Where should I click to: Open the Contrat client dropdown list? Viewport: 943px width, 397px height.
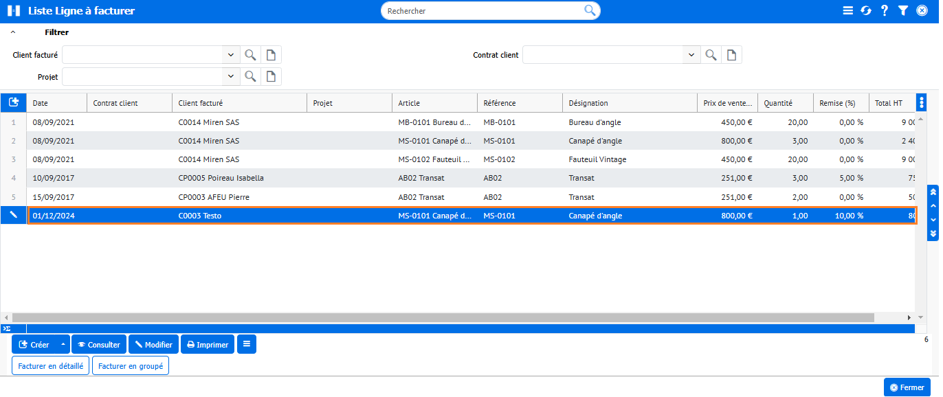tap(691, 55)
